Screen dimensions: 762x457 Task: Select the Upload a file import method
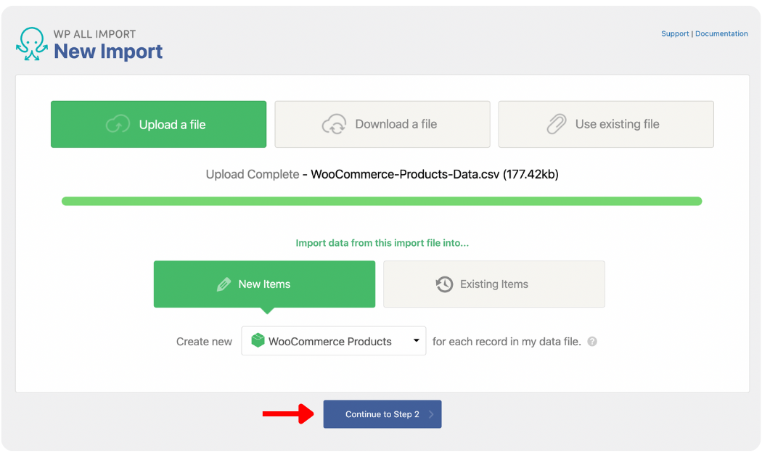pos(158,124)
